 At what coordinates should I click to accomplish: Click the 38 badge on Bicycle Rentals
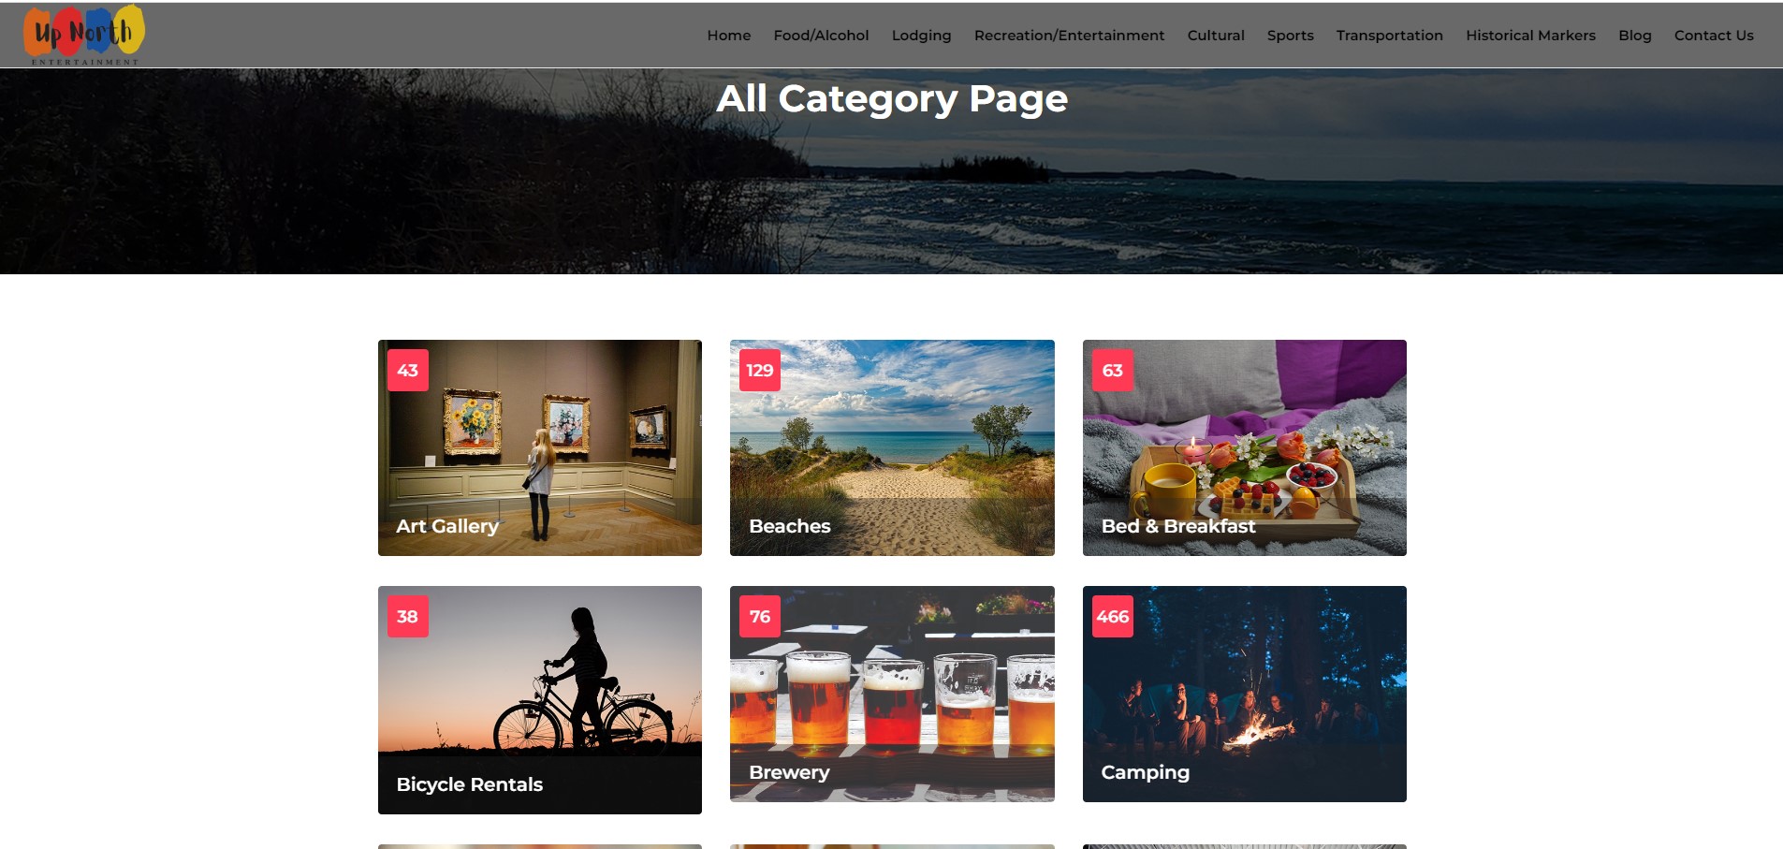tap(408, 616)
